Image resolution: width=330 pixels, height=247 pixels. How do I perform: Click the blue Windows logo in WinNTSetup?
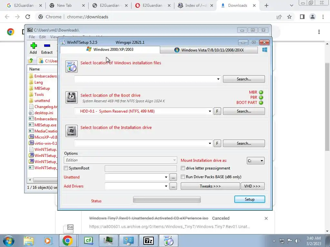[x=265, y=50]
